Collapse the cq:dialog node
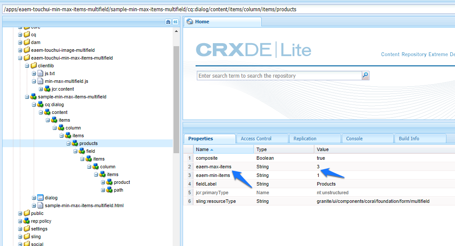 pos(34,105)
